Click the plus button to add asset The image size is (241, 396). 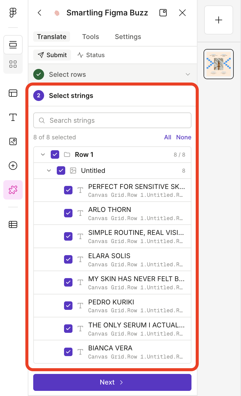pyautogui.click(x=219, y=20)
